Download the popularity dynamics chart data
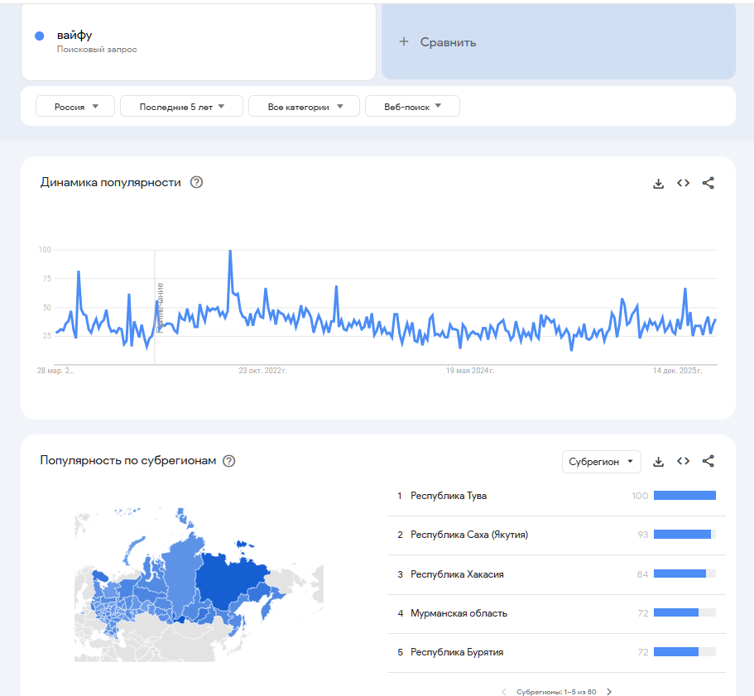 click(659, 183)
